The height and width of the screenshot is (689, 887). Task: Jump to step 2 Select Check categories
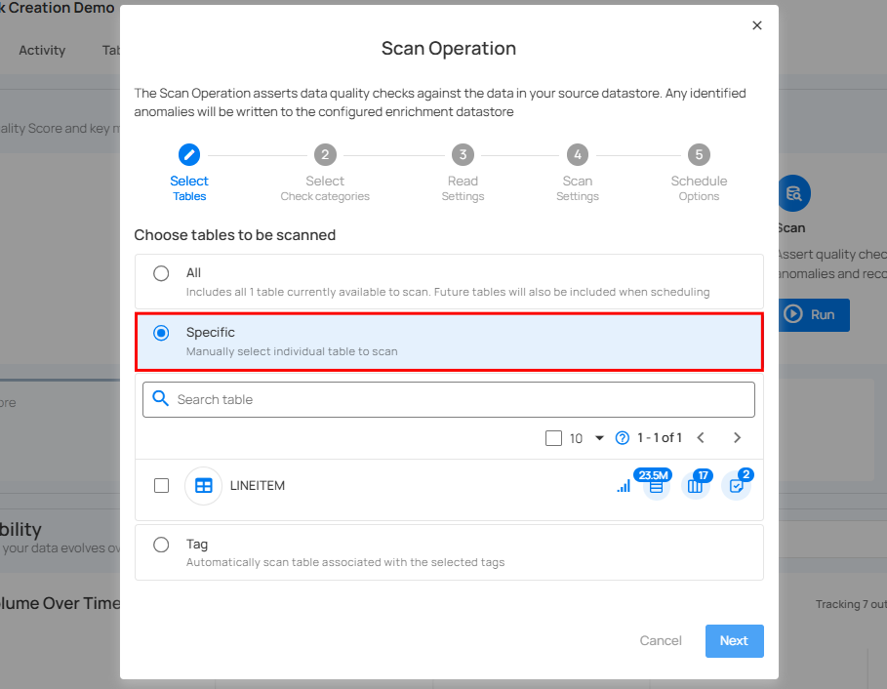coord(325,154)
